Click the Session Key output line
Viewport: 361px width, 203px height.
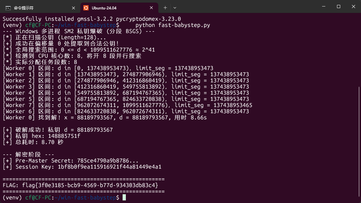point(82,167)
